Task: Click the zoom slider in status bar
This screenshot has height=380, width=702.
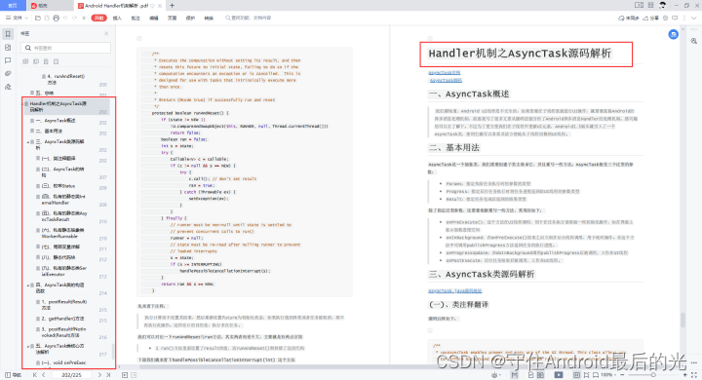Action: (x=652, y=375)
